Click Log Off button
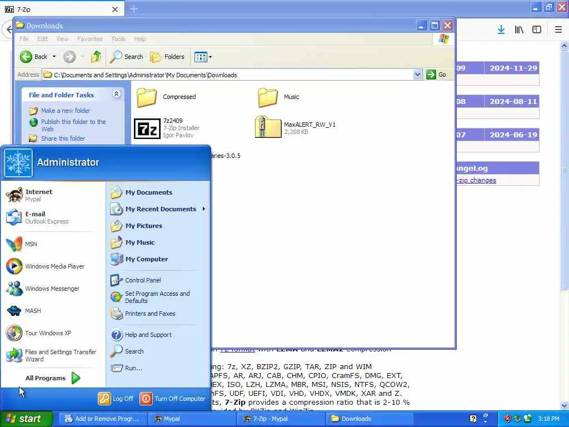This screenshot has width=569, height=427. (116, 399)
